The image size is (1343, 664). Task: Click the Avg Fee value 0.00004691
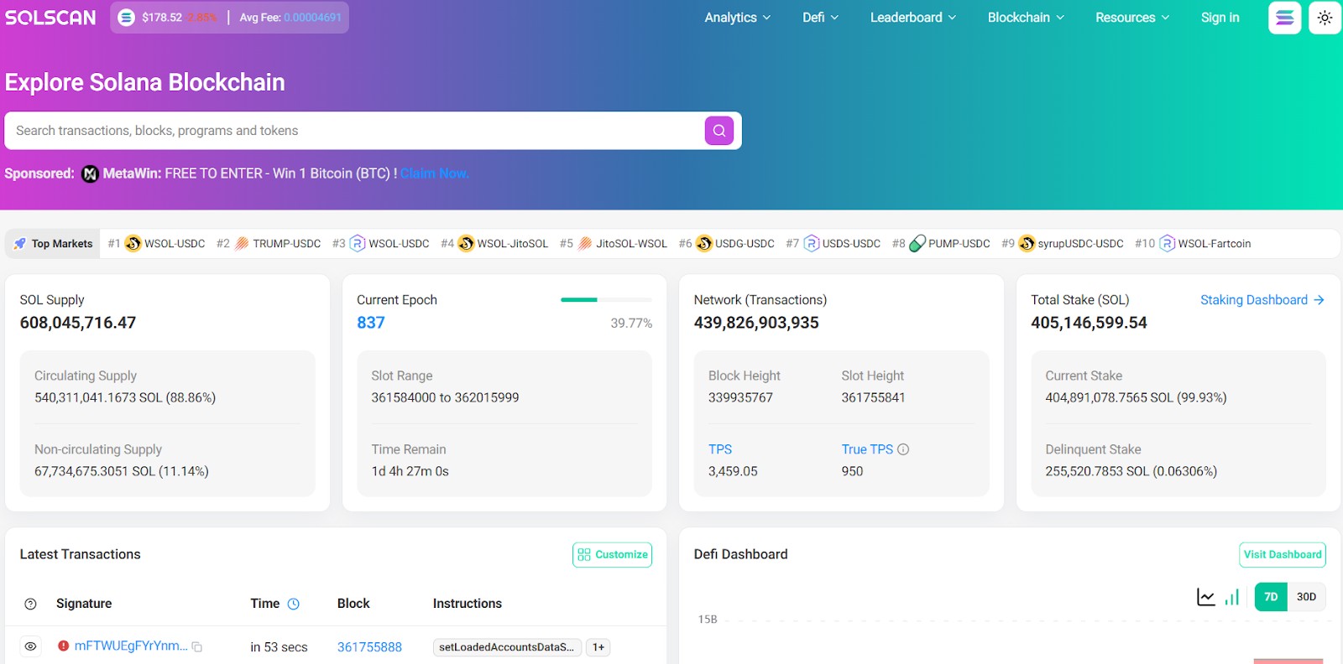click(x=312, y=18)
